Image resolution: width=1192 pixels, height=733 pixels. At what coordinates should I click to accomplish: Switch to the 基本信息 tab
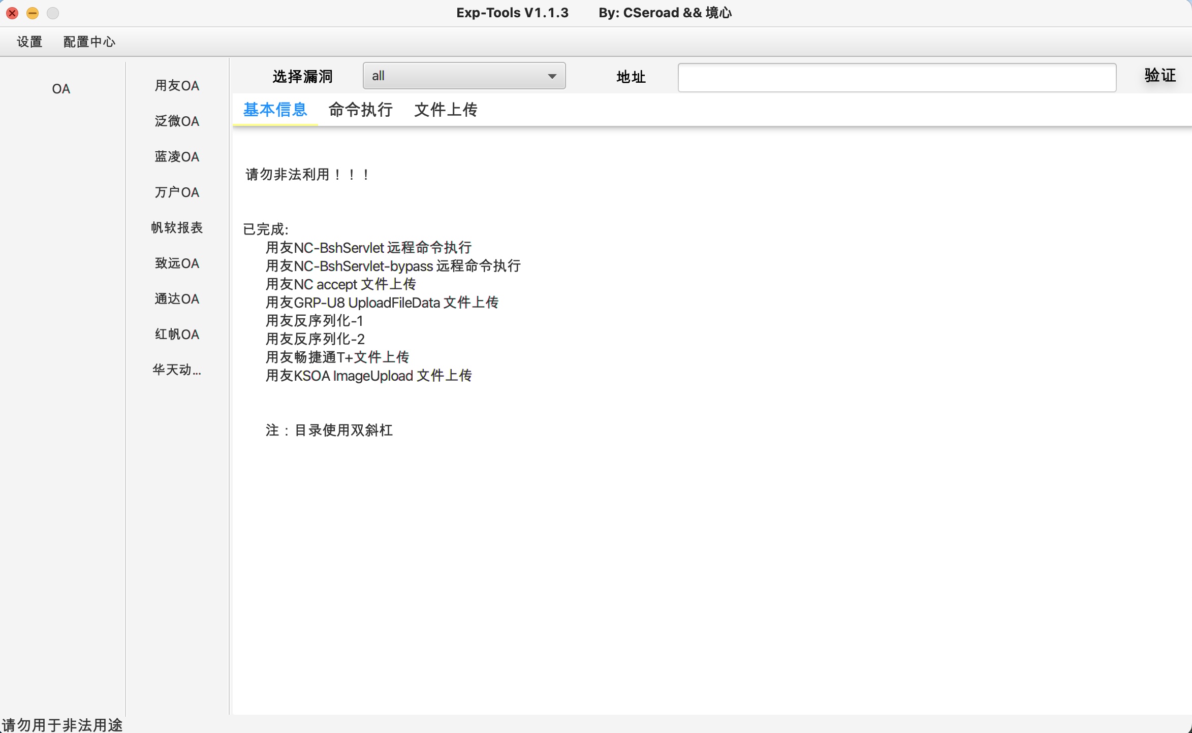tap(275, 110)
